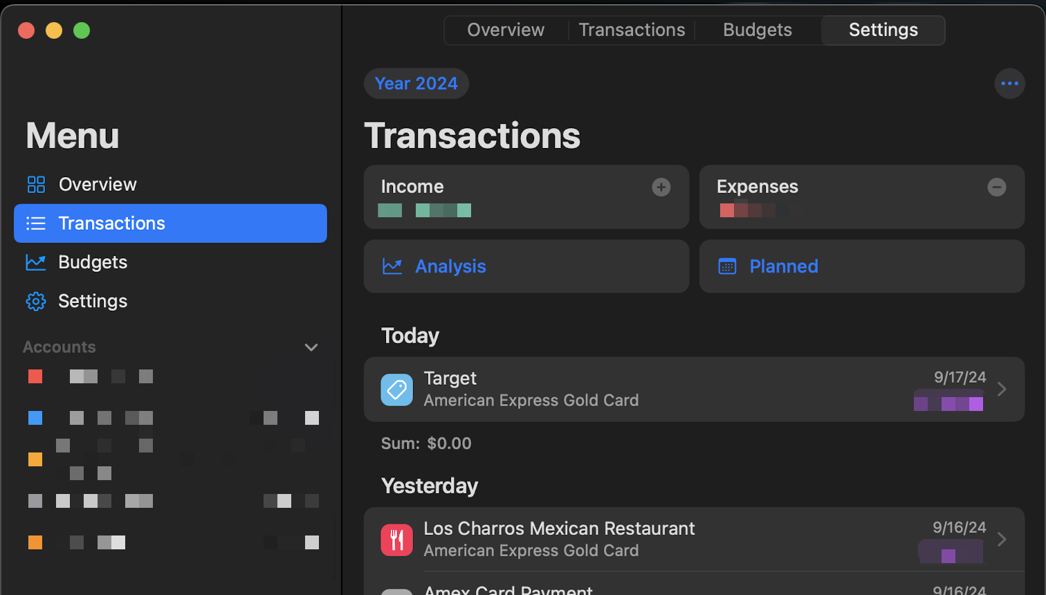This screenshot has width=1046, height=595.
Task: Open the three-dot more options menu
Action: 1009,84
